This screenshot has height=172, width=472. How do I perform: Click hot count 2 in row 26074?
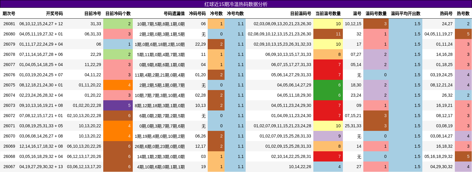tap(463, 95)
